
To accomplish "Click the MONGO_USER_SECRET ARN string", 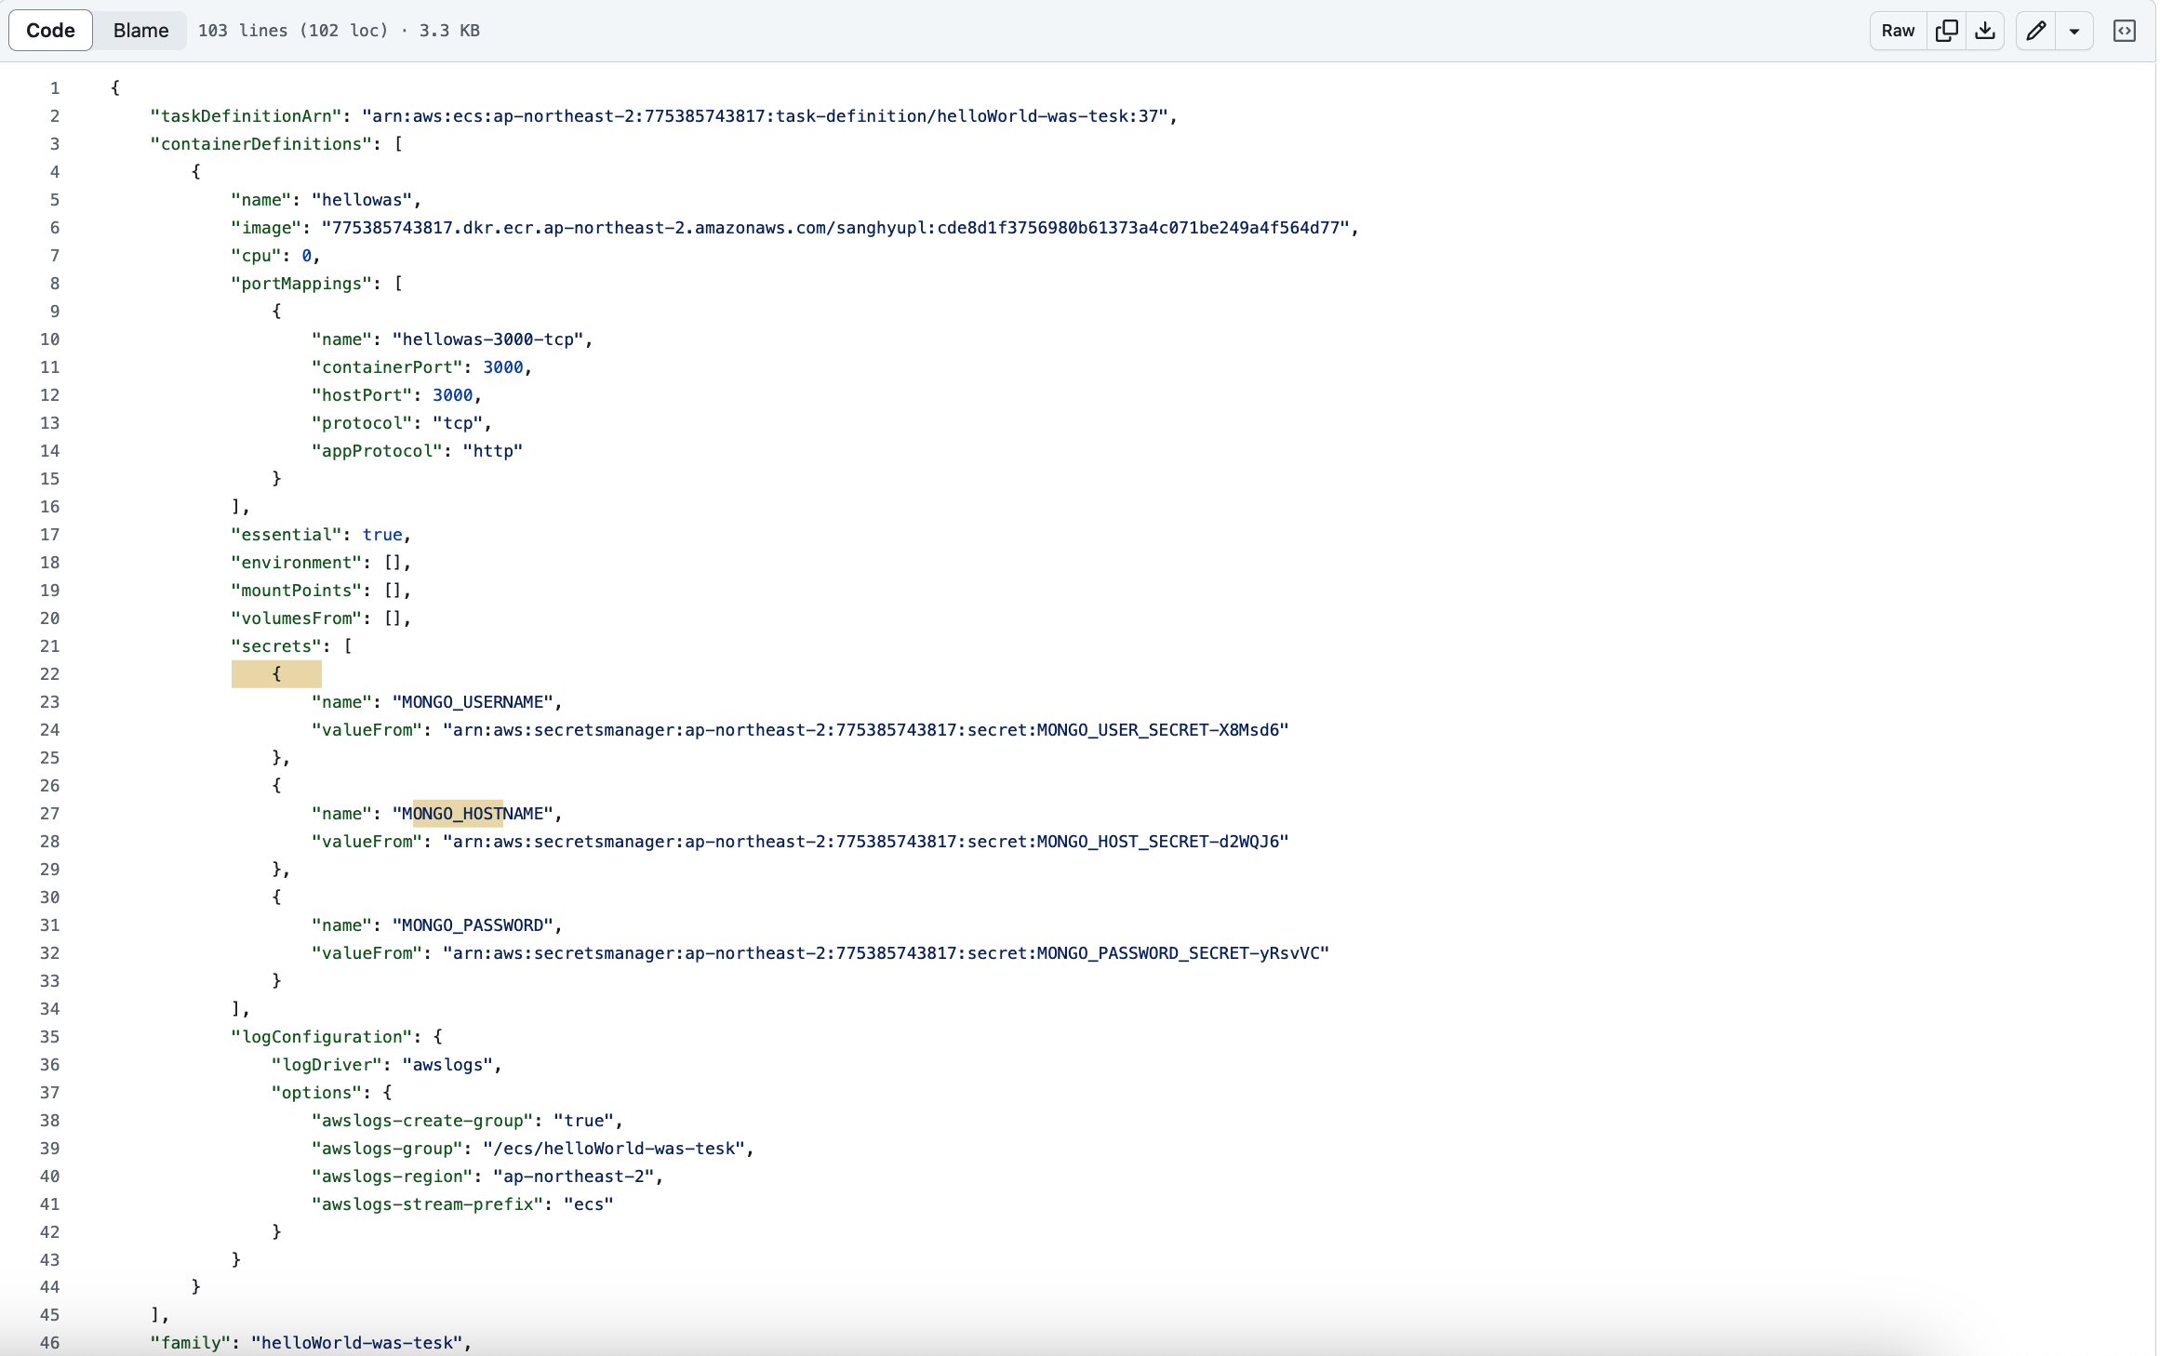I will (x=865, y=730).
